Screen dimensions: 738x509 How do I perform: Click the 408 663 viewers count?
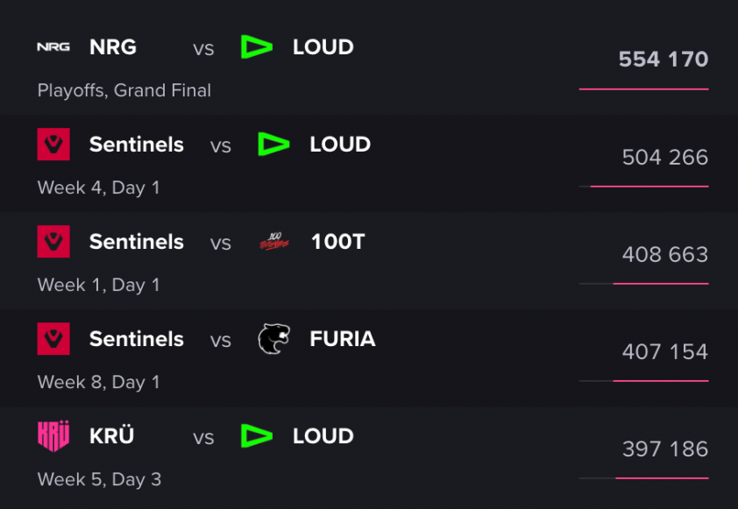[x=665, y=254]
